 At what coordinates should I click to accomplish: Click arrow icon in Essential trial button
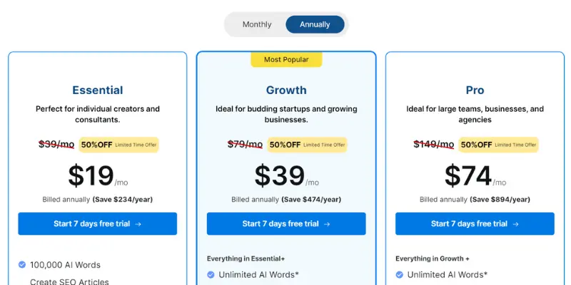[x=138, y=224]
